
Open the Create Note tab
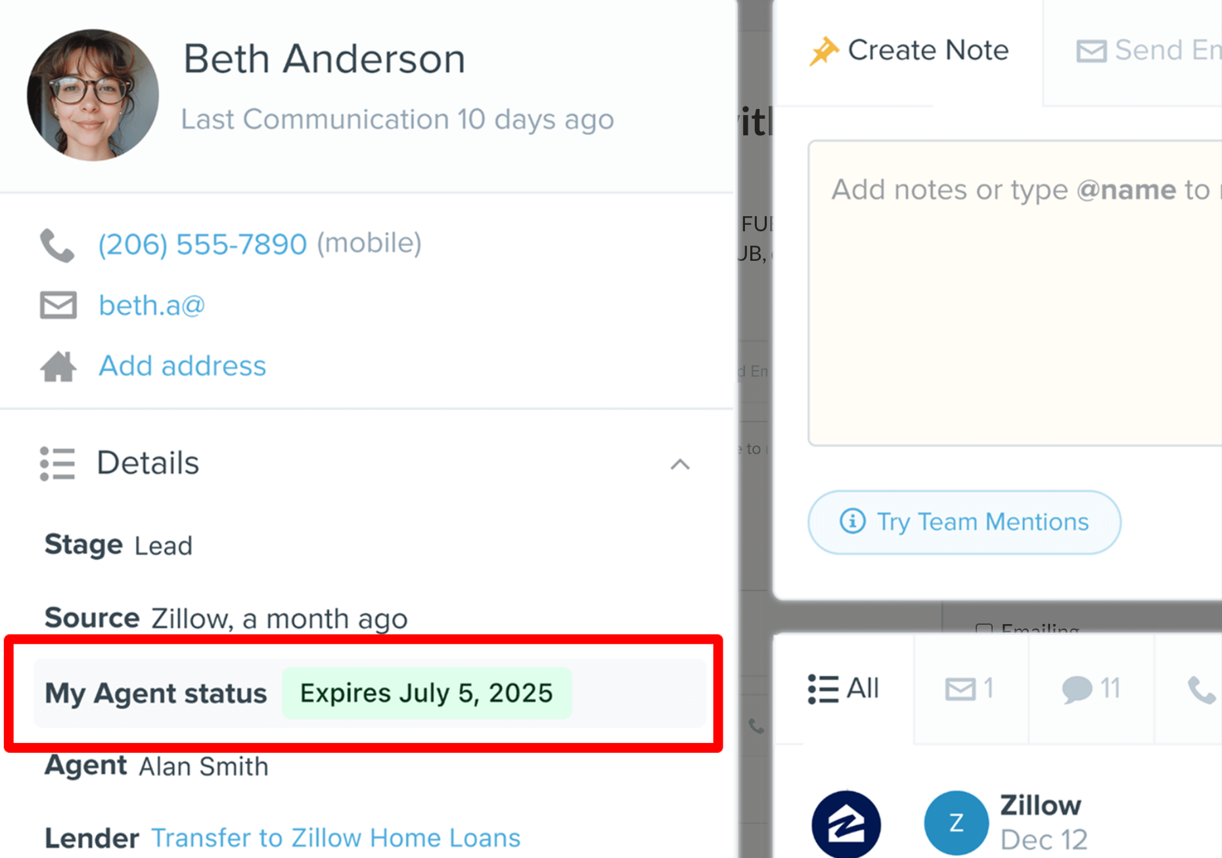point(909,51)
